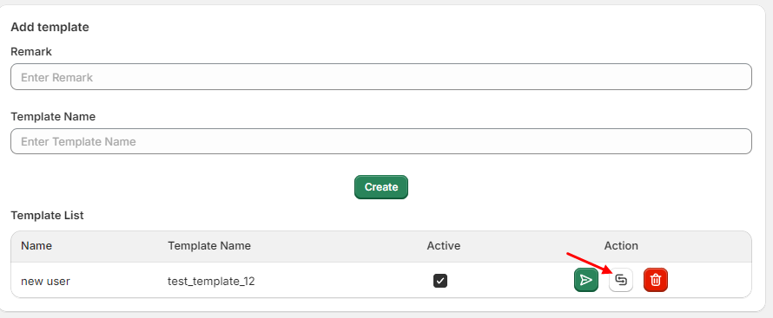Click the Action column header
The image size is (773, 318).
(x=621, y=246)
